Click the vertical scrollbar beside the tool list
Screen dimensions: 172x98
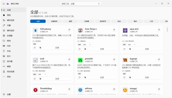click(x=167, y=30)
